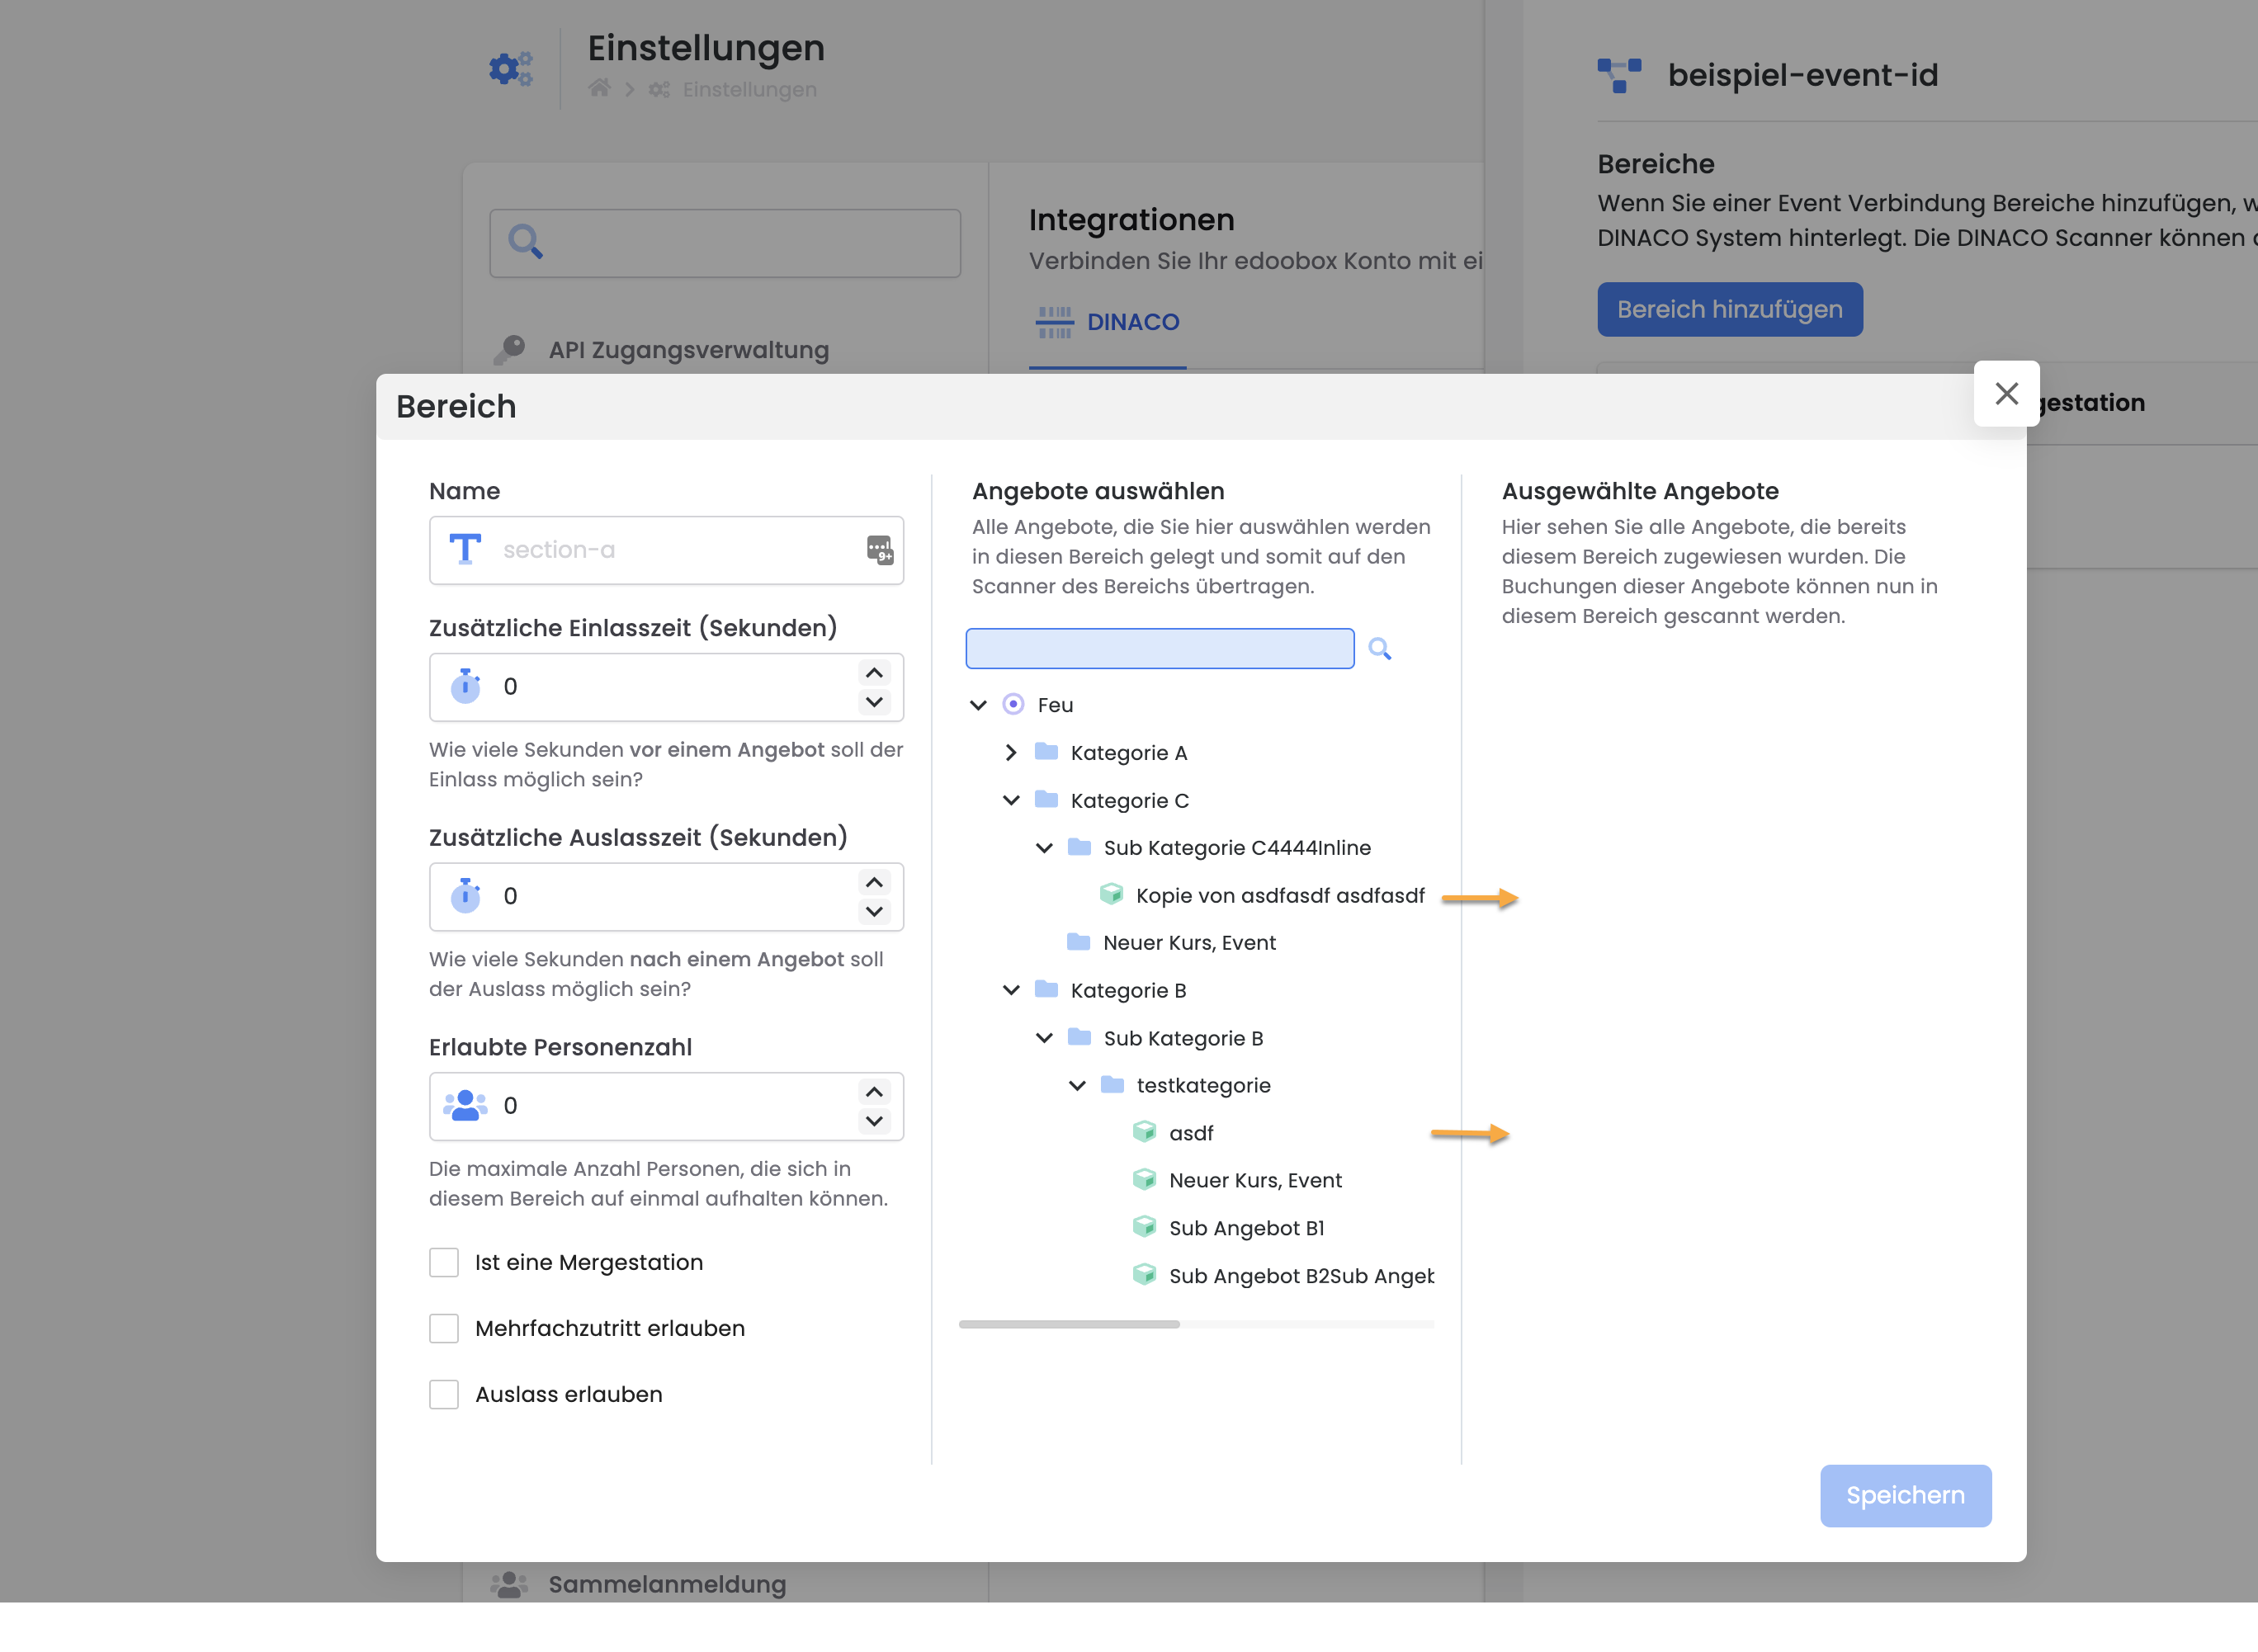Select Neuer Kurs, Event under testkategorie
This screenshot has height=1652, width=2258.
click(1255, 1180)
